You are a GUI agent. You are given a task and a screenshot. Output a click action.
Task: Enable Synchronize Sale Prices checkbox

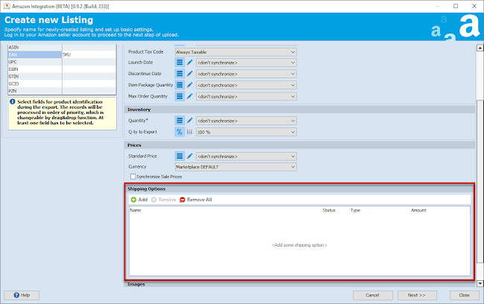tap(133, 177)
